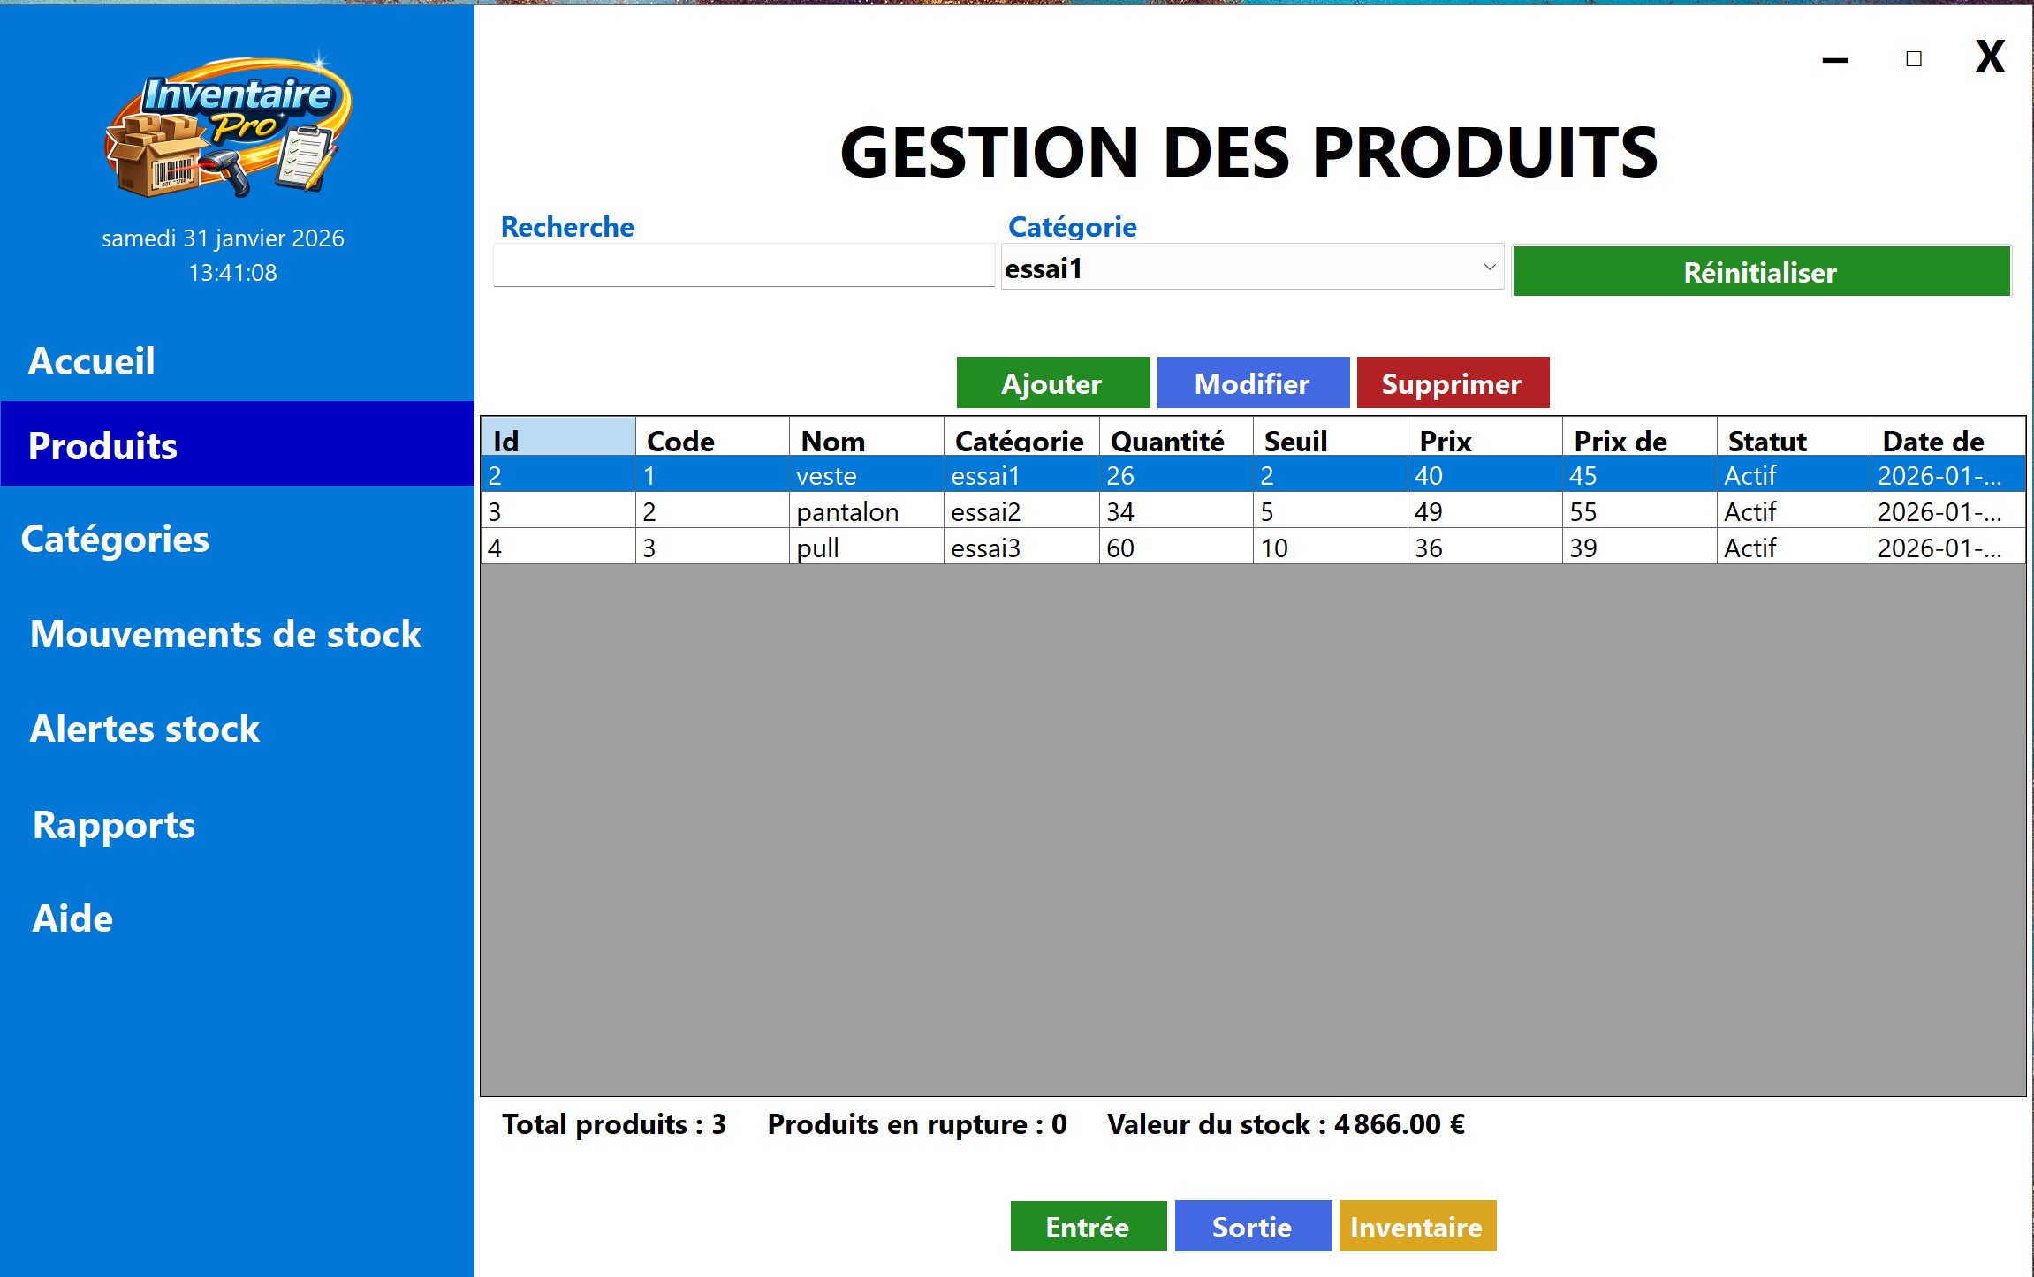Screen dimensions: 2034x1277
Task: Focus the Recherche search field
Action: [x=743, y=267]
